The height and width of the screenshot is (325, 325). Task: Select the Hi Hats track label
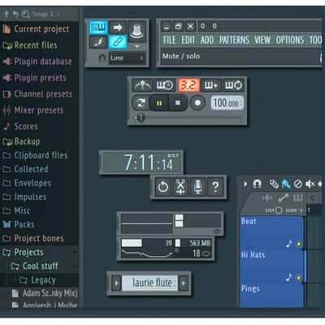pos(253,255)
